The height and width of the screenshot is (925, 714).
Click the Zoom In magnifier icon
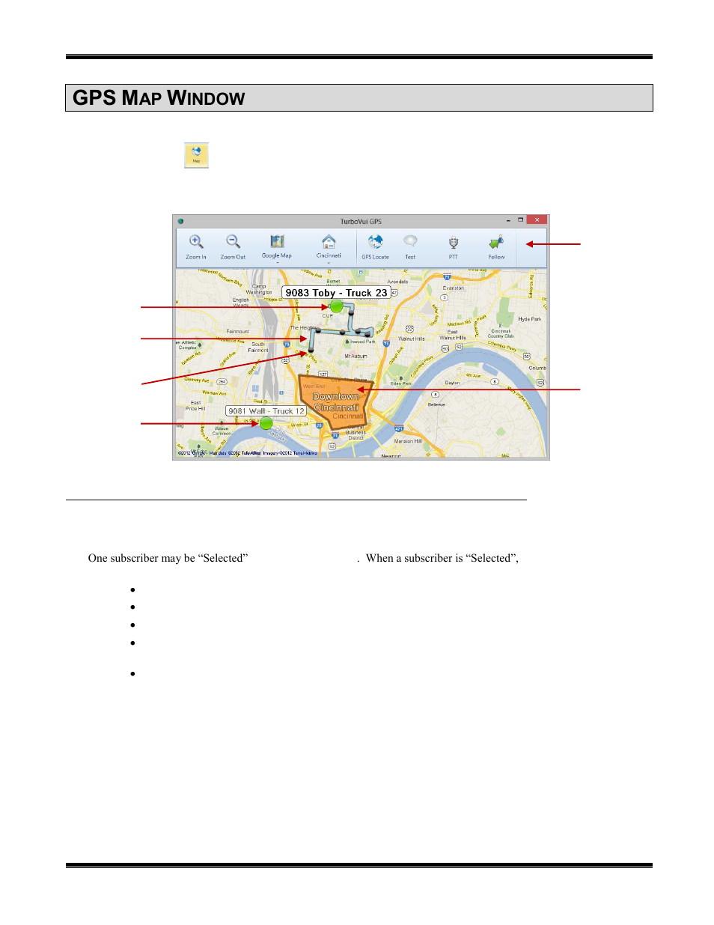(196, 242)
